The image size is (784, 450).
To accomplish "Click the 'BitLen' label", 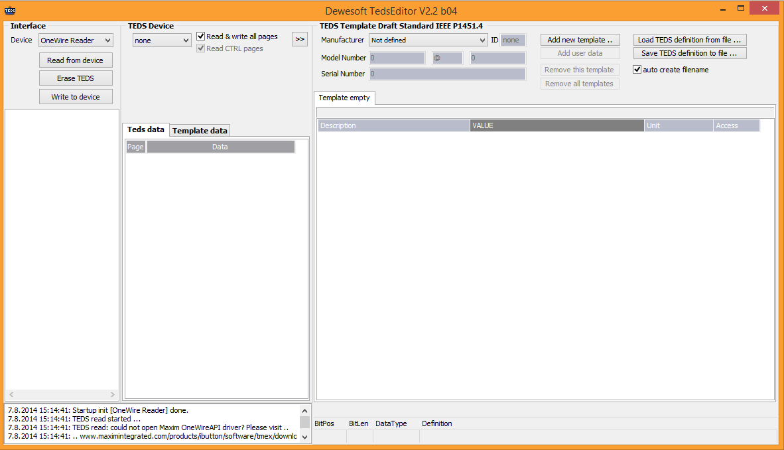I will tap(358, 423).
